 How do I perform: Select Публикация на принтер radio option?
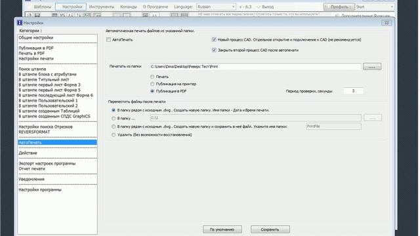152,84
